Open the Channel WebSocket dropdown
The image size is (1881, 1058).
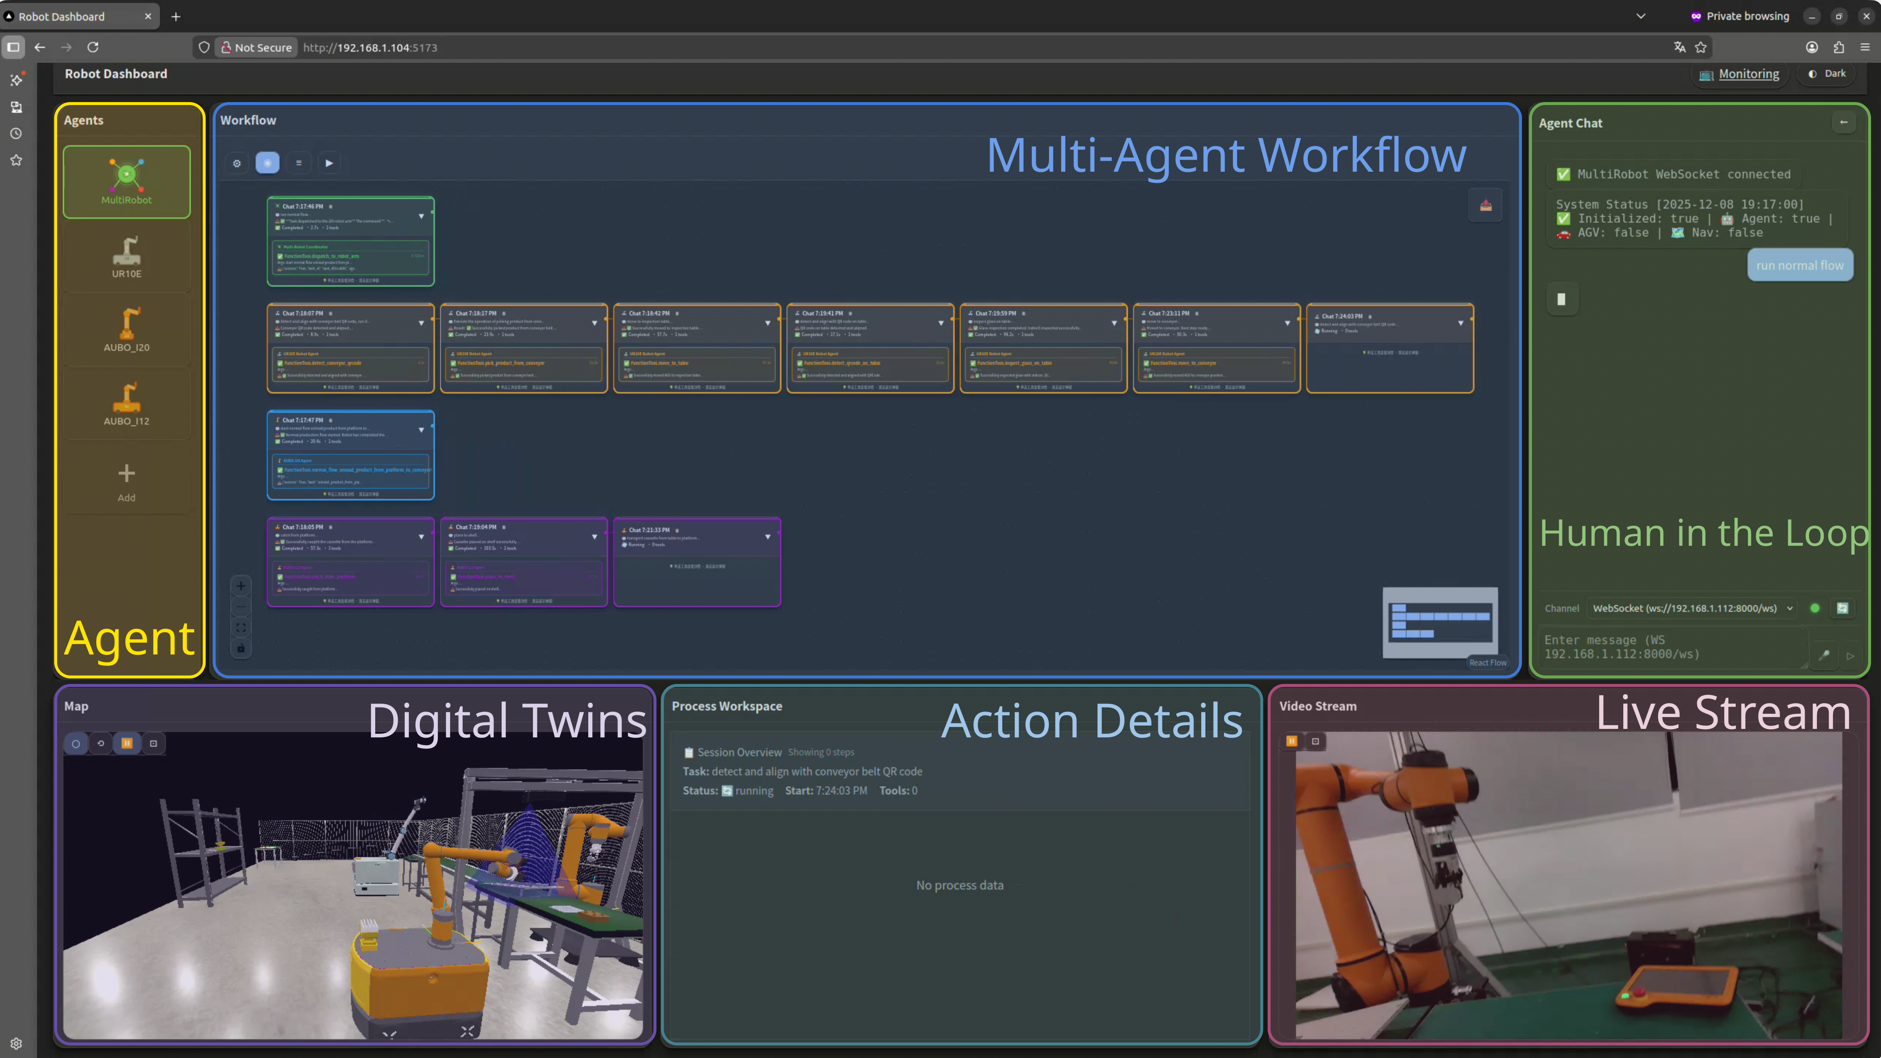pos(1691,608)
